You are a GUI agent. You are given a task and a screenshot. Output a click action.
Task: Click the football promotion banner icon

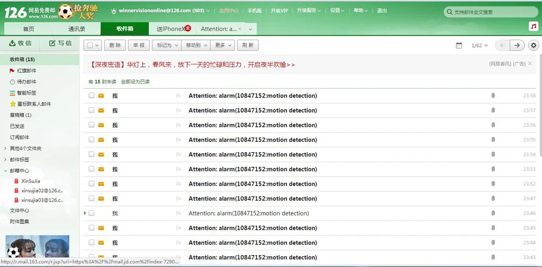coord(78,12)
